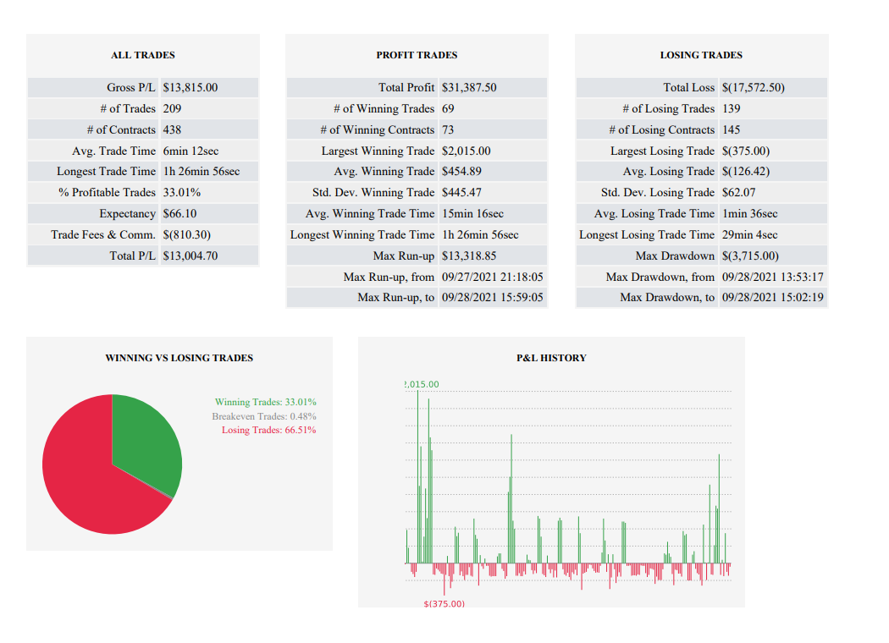Click the # of Winning Trades value 69
889x643 pixels.
click(x=448, y=108)
